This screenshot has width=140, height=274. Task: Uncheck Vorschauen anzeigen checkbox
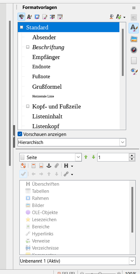tap(20, 134)
